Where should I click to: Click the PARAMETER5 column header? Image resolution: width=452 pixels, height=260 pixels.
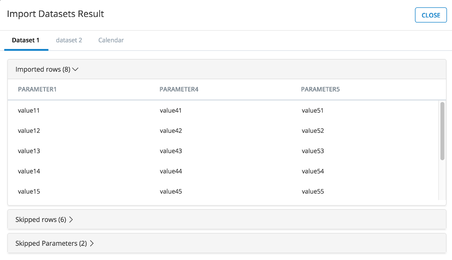pyautogui.click(x=320, y=89)
